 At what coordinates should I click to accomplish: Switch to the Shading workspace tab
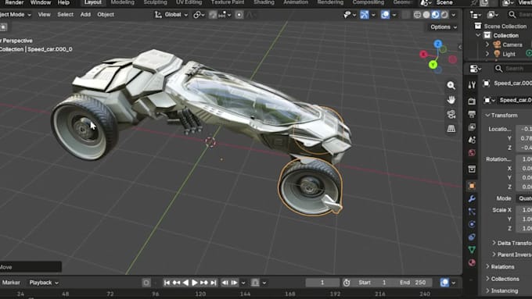point(264,2)
